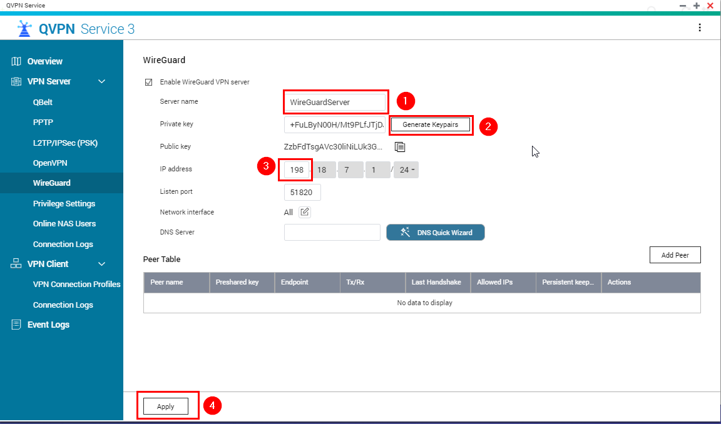Viewport: 721px width, 424px height.
Task: Edit the network interface setting
Action: click(x=304, y=212)
